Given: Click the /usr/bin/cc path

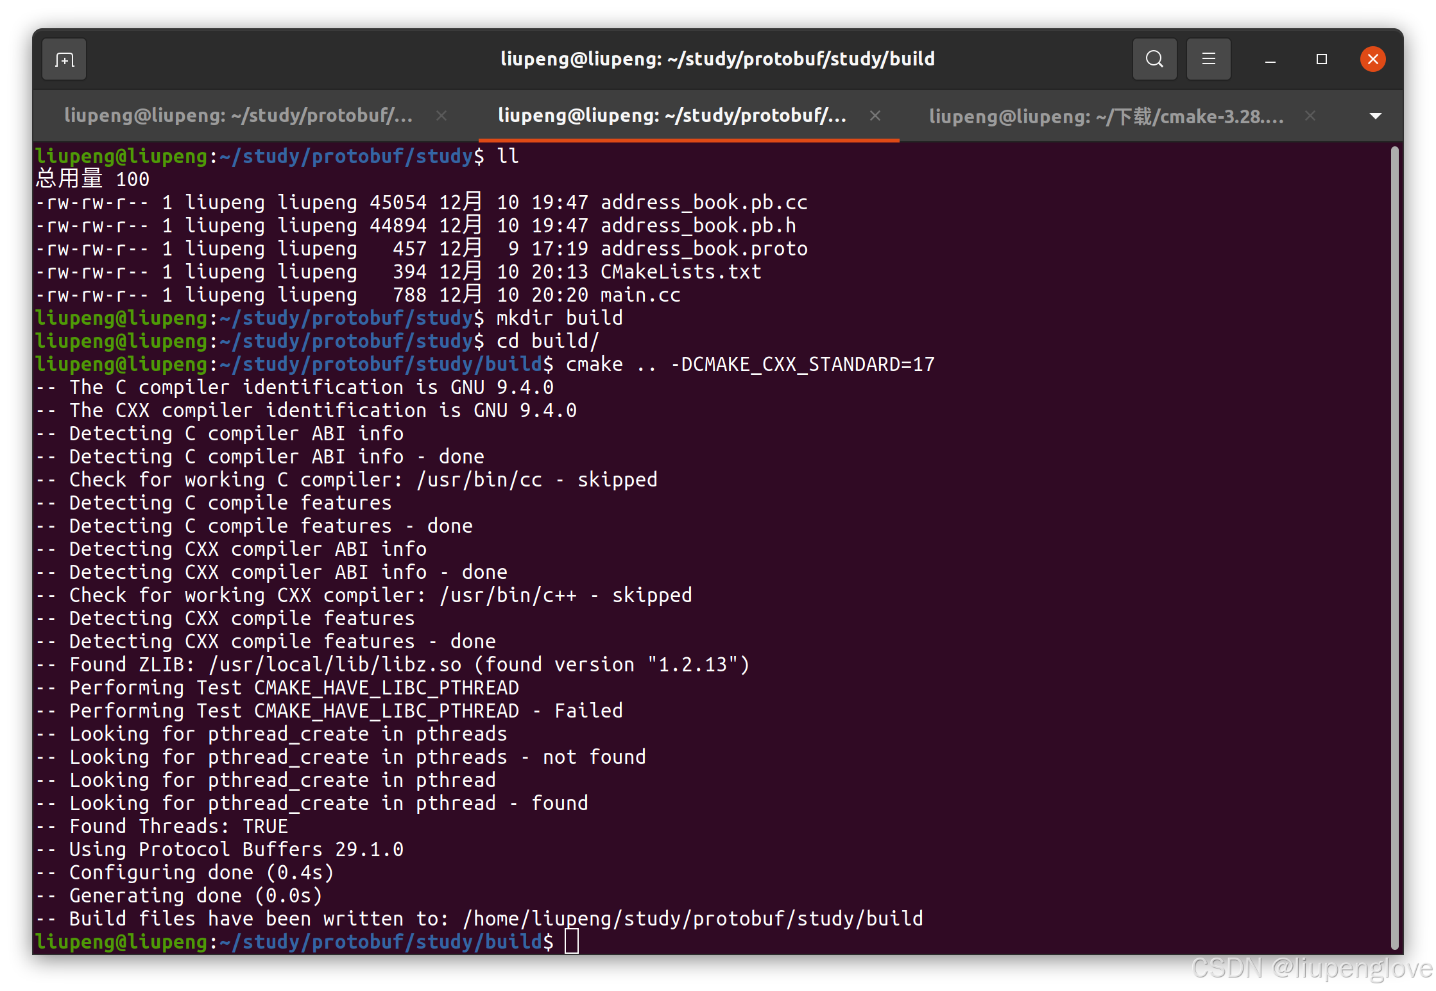Looking at the screenshot, I should point(479,480).
